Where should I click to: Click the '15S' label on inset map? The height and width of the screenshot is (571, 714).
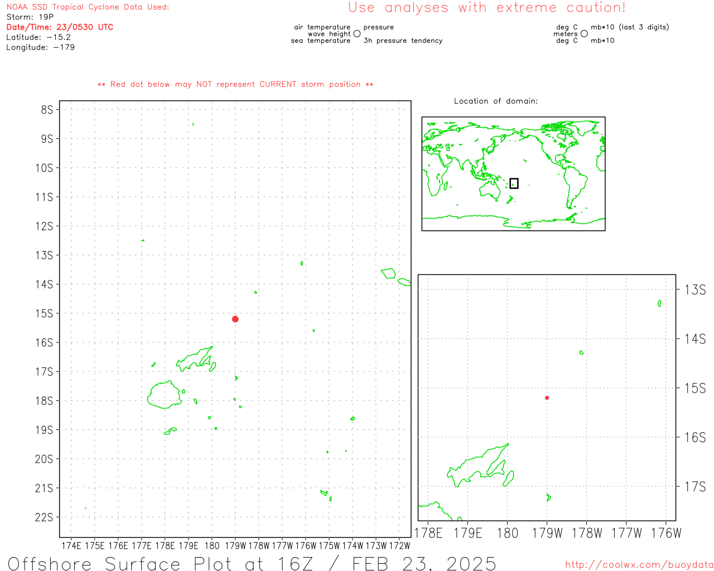(x=695, y=388)
